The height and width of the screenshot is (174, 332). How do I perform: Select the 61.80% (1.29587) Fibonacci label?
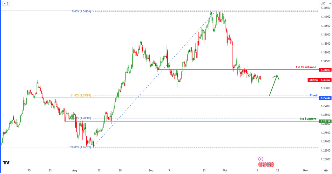pyautogui.click(x=81, y=96)
